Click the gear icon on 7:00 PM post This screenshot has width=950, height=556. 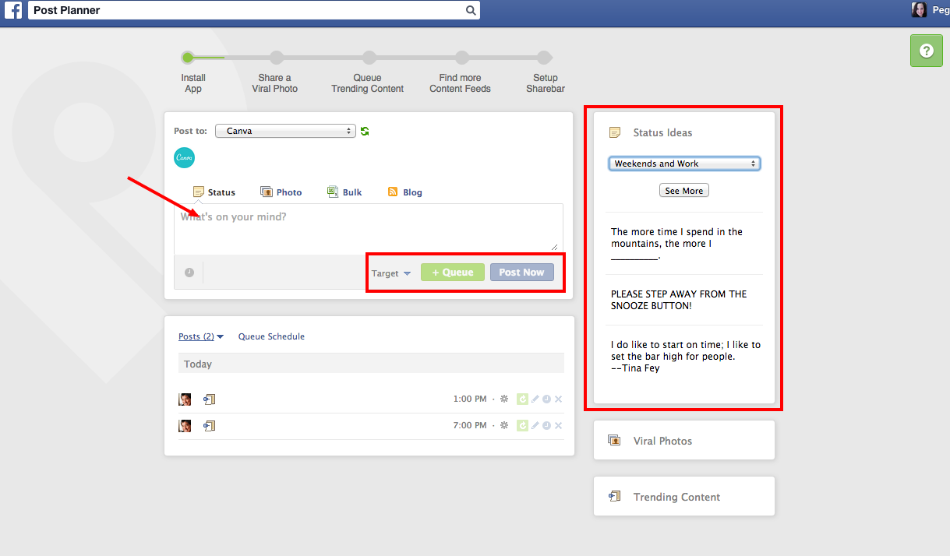504,425
